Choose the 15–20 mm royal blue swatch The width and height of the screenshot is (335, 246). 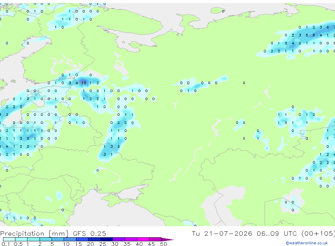[82, 239]
